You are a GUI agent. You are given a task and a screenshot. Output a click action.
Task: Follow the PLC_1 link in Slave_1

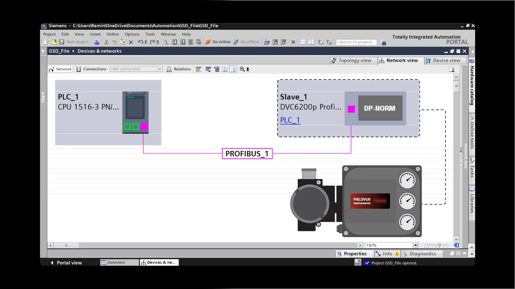(290, 120)
